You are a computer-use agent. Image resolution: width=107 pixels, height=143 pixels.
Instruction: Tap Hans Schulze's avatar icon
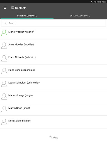4,71
